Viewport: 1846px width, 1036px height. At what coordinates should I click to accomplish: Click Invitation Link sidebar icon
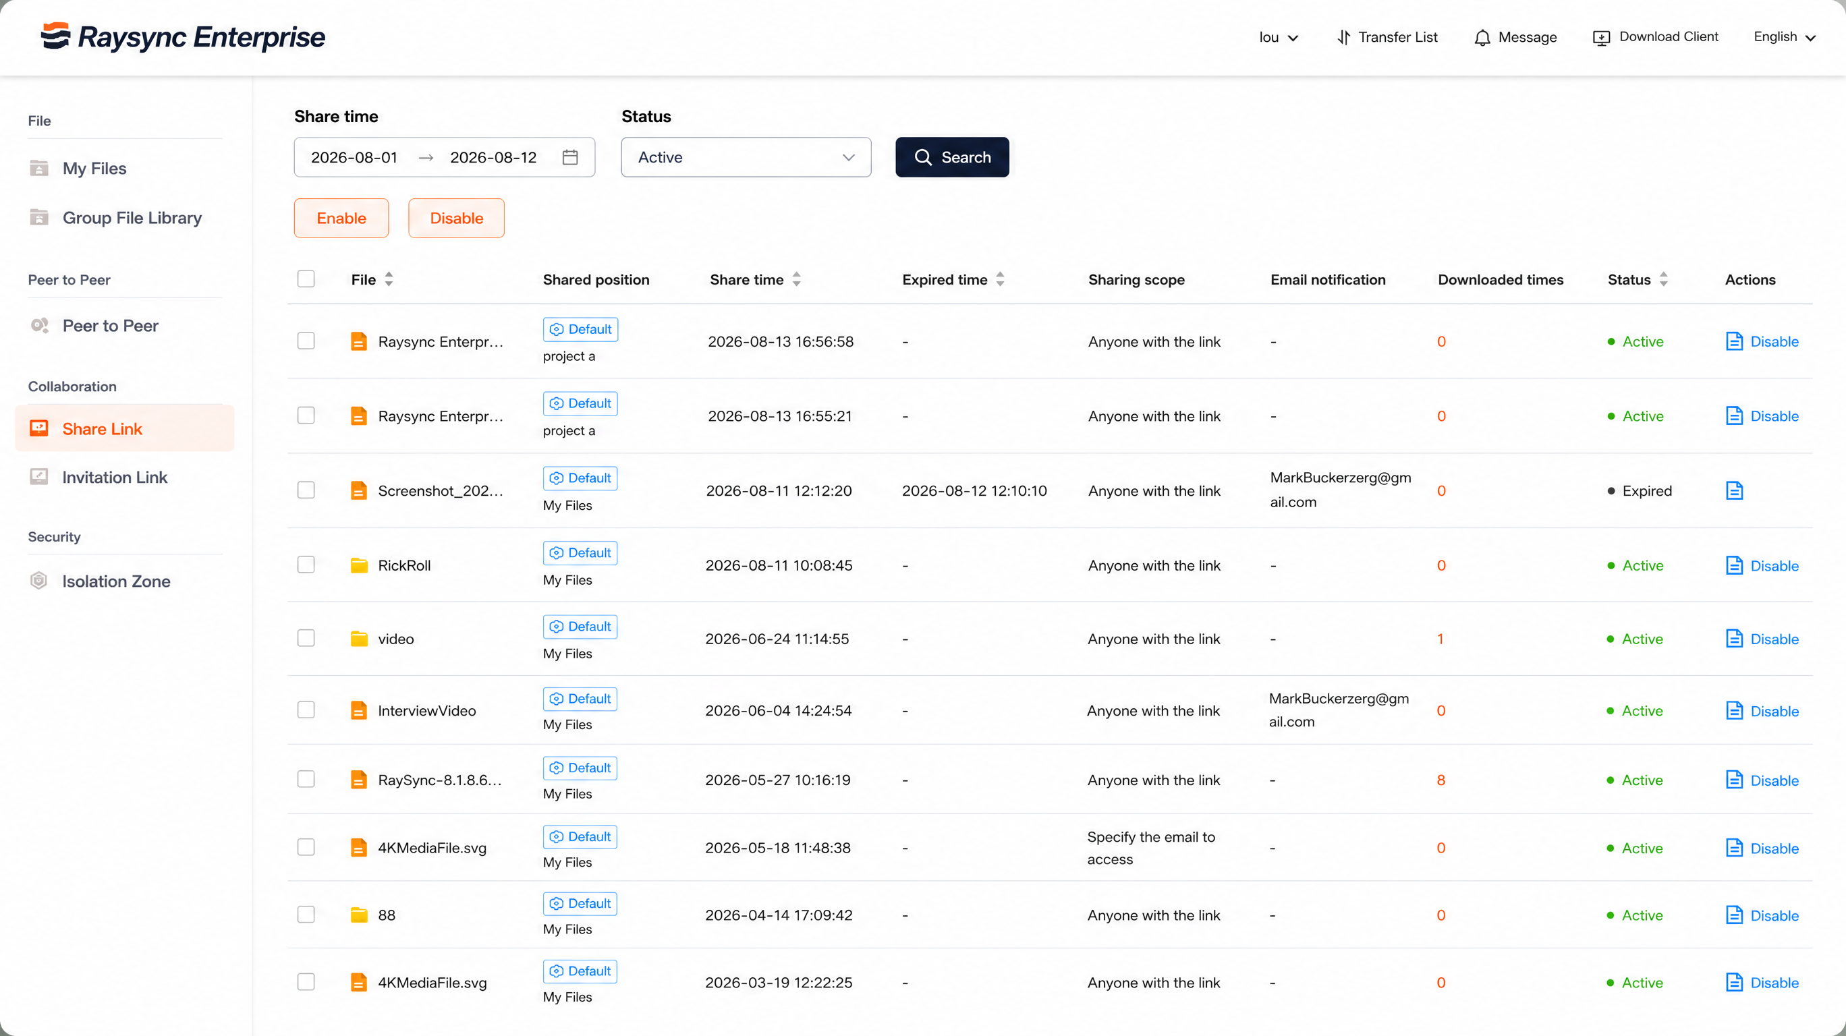pos(38,476)
